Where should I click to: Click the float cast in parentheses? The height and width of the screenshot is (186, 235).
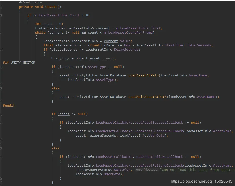[x=95, y=45]
